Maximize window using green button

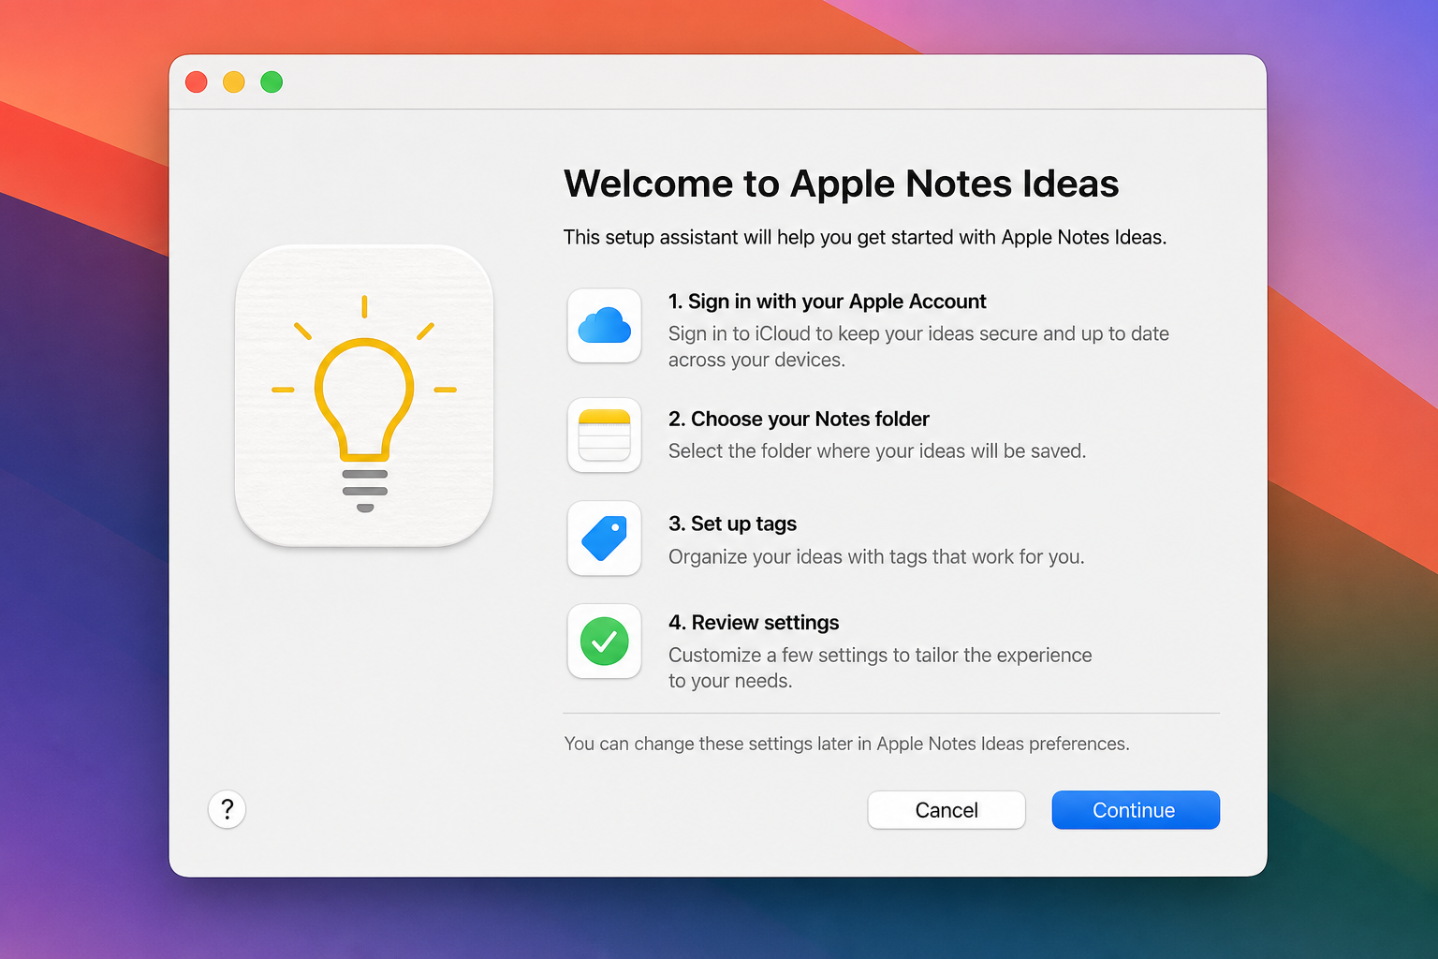[x=271, y=82]
